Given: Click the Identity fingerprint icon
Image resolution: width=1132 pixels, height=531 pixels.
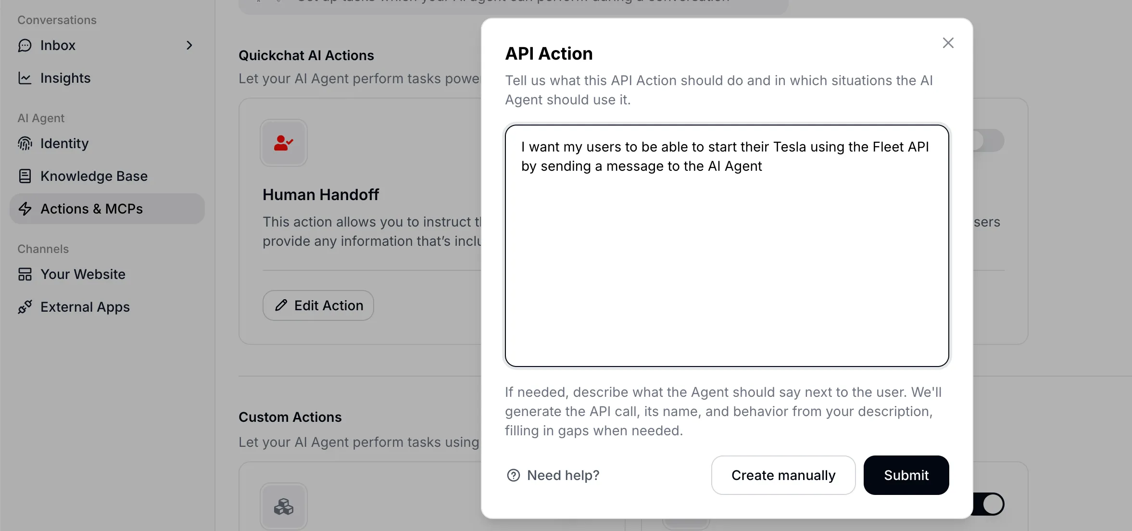Looking at the screenshot, I should [25, 143].
